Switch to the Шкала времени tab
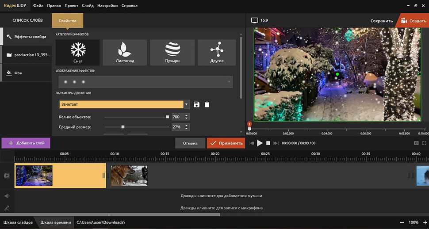The height and width of the screenshot is (229, 429). coord(55,222)
